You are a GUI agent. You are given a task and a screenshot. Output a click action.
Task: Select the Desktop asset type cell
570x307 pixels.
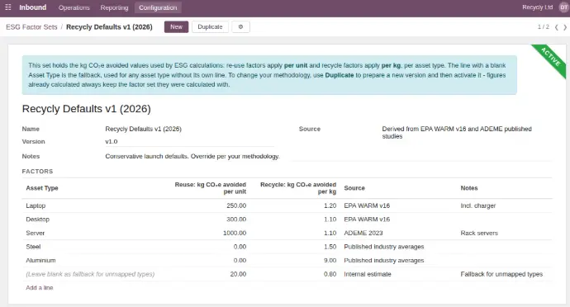(37, 220)
